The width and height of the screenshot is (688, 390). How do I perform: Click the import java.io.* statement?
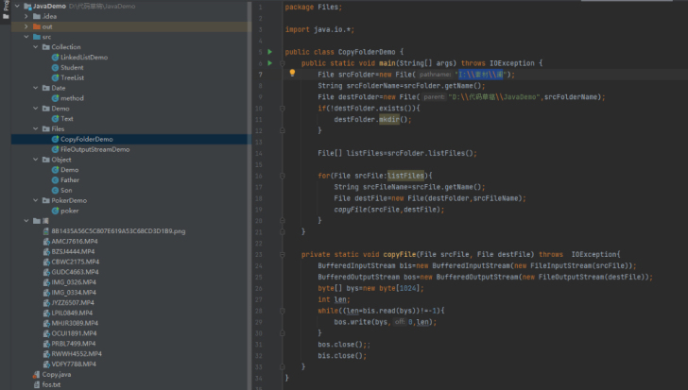click(319, 29)
